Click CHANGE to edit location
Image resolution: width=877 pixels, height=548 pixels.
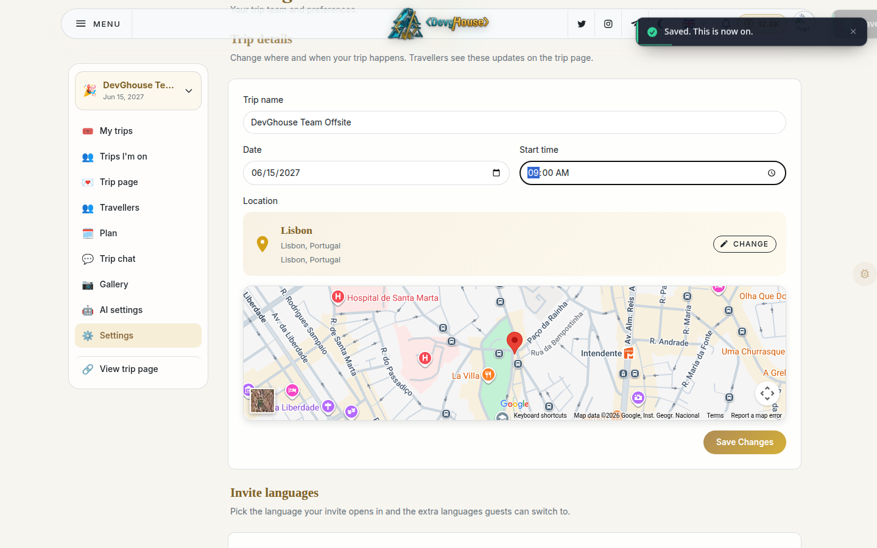pos(745,244)
